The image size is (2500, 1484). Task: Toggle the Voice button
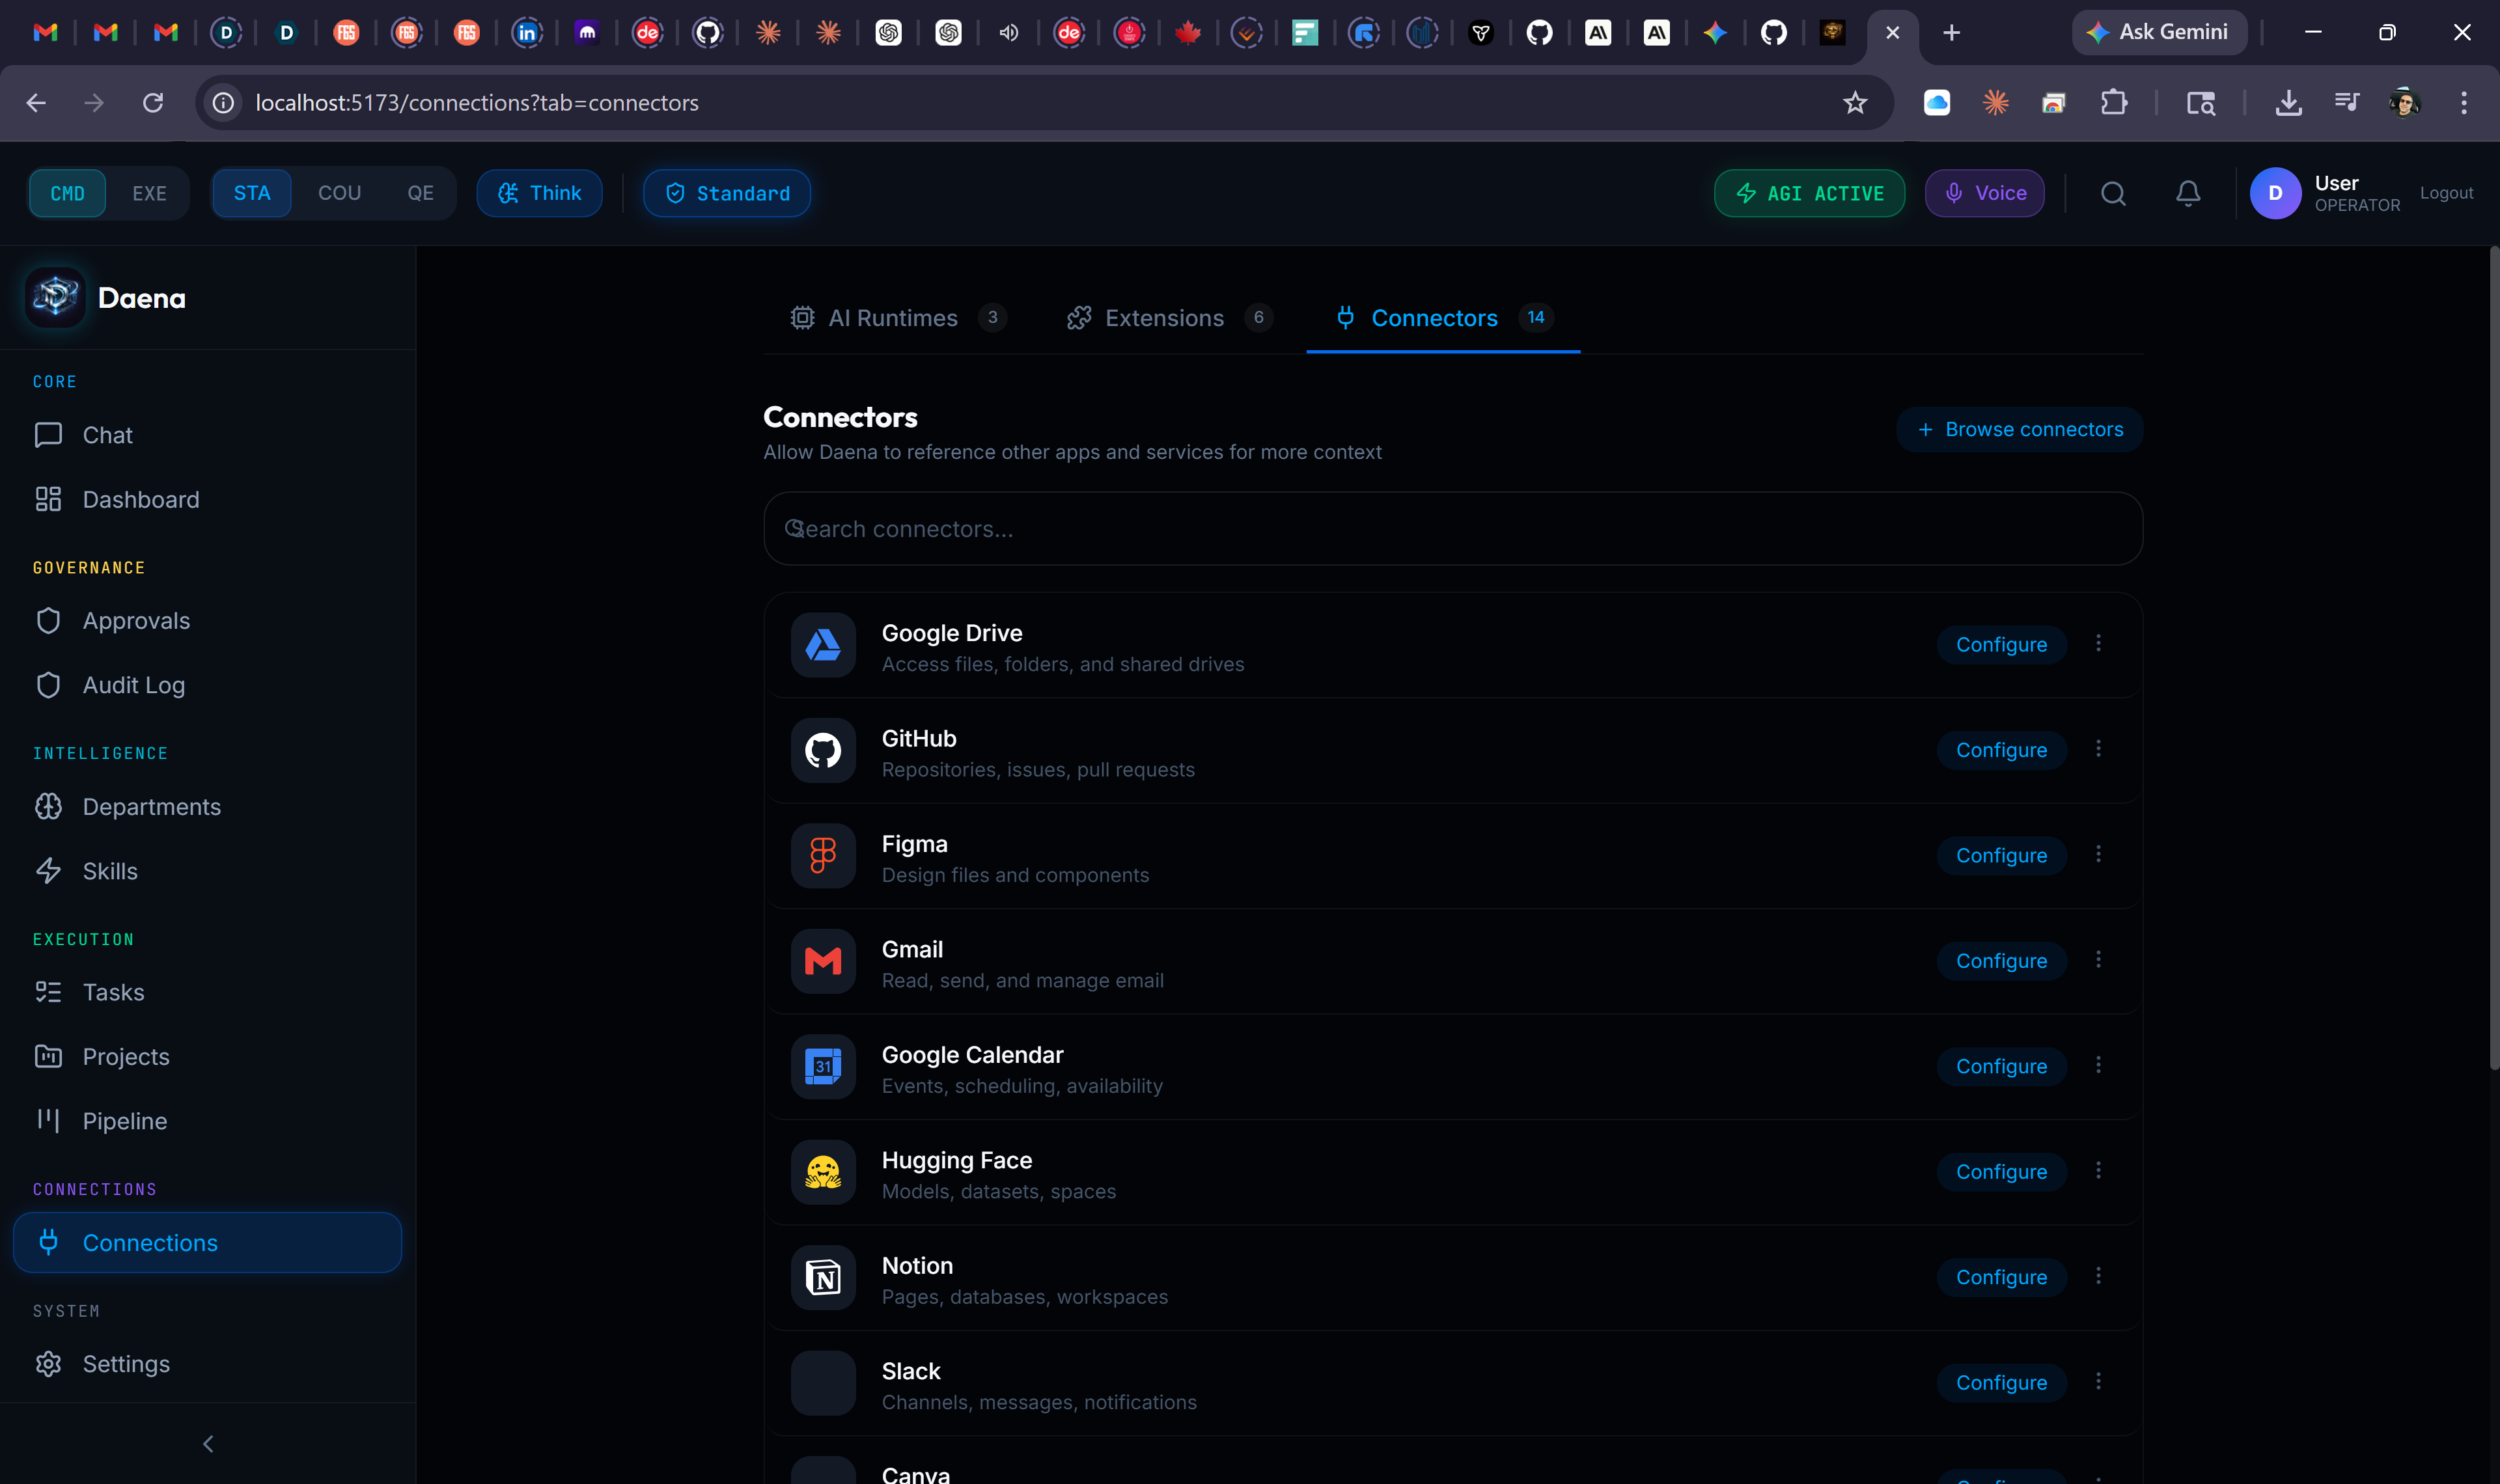point(1984,193)
